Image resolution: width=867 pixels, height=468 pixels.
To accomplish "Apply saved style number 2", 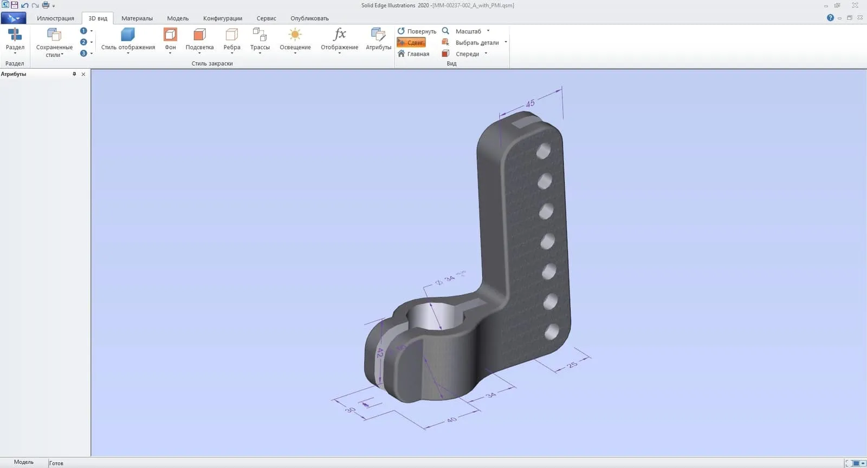I will click(83, 42).
